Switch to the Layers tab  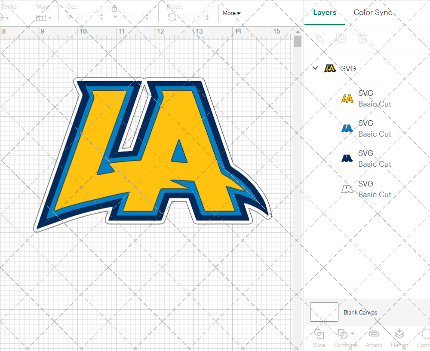(325, 12)
